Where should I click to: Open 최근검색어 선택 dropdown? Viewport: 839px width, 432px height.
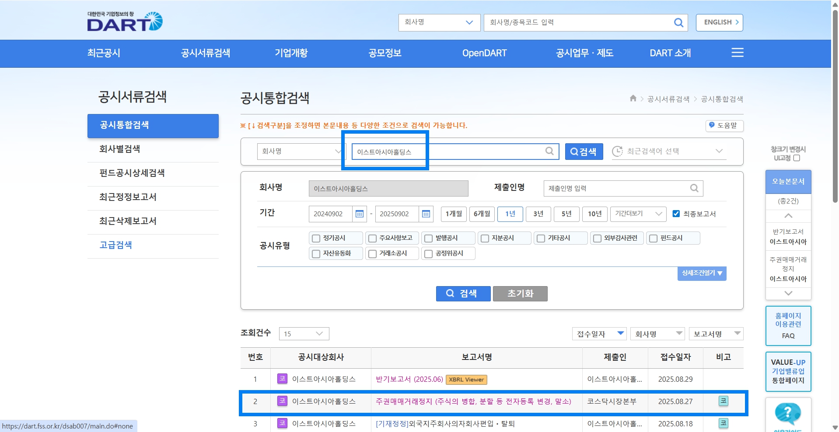coord(669,151)
